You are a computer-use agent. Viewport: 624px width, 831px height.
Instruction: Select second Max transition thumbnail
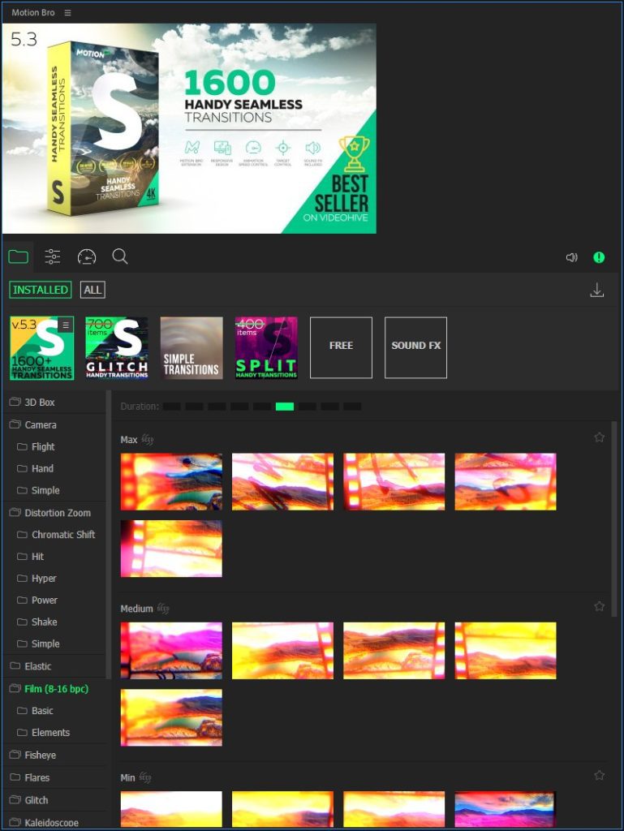pyautogui.click(x=283, y=482)
